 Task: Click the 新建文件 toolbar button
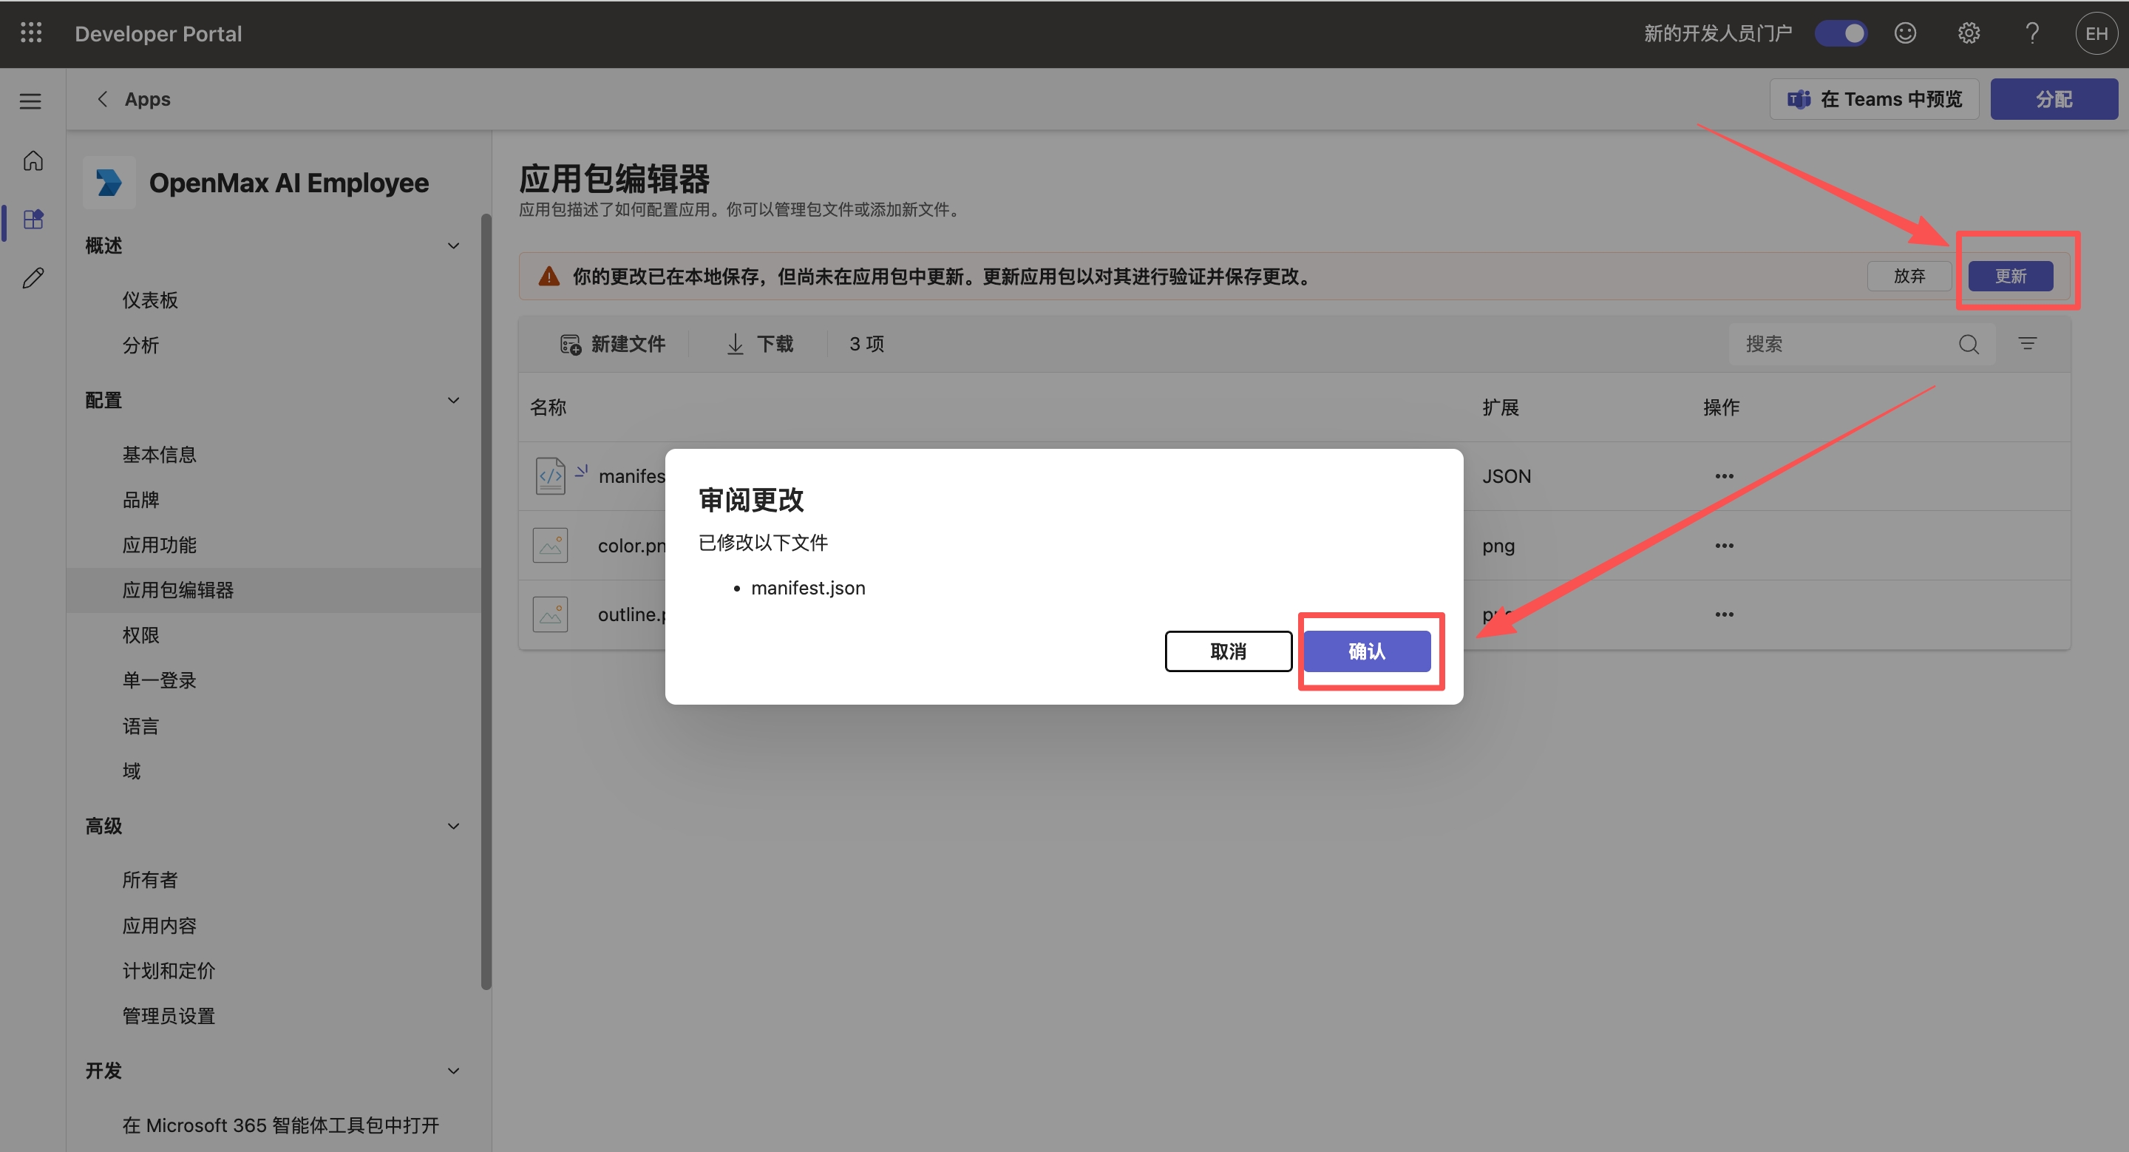(612, 344)
